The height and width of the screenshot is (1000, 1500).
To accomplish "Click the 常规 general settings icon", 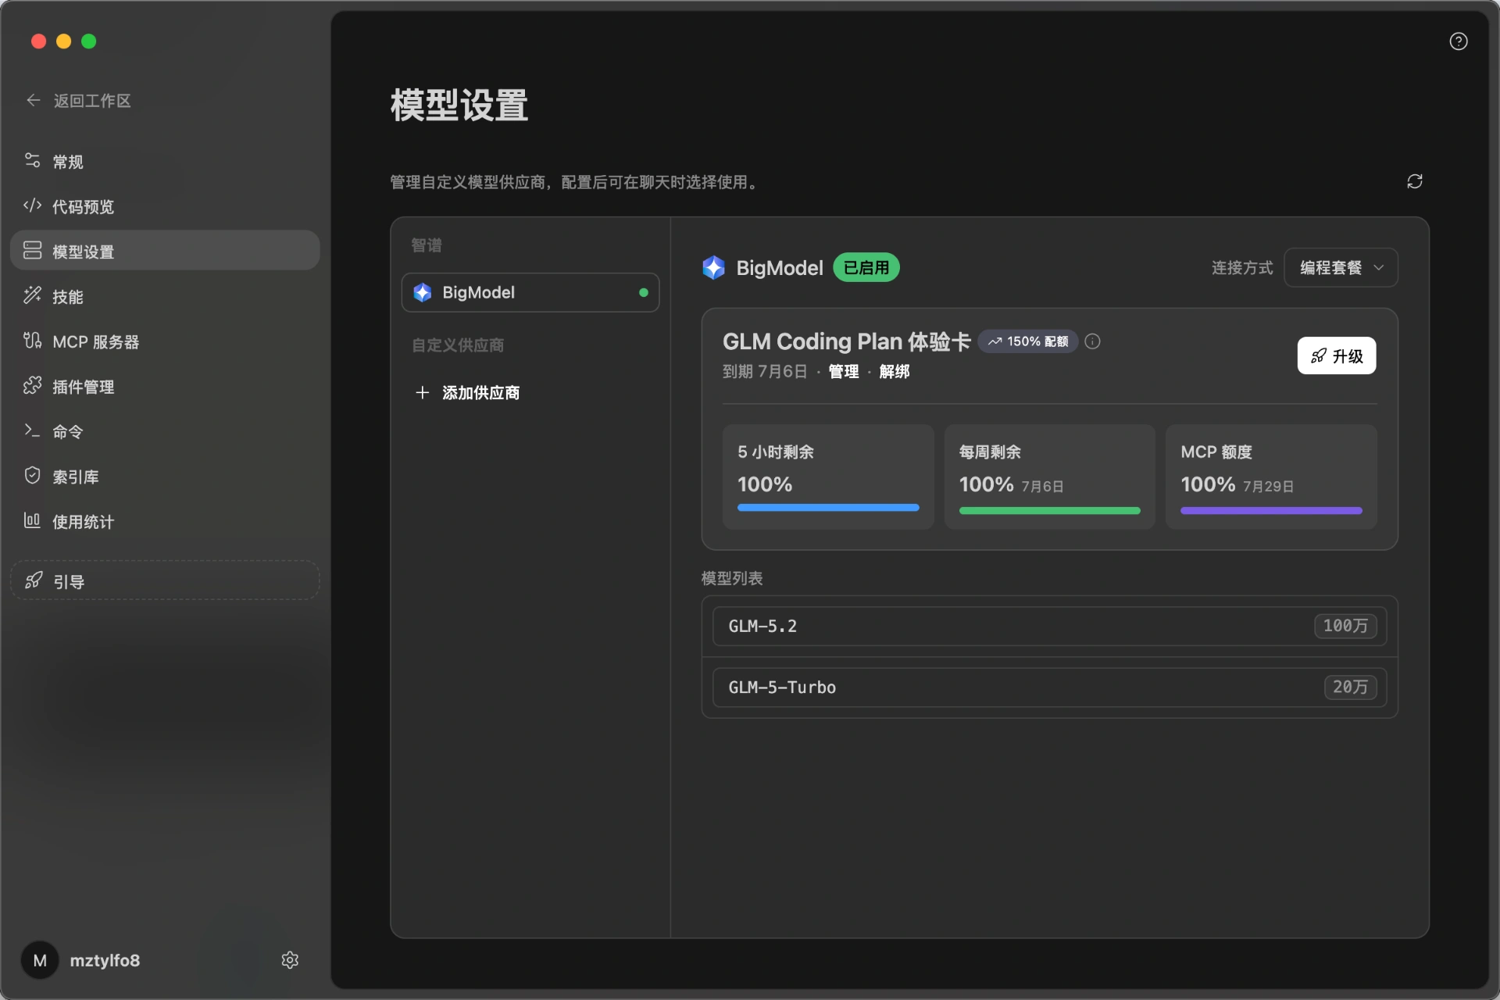I will 32,161.
